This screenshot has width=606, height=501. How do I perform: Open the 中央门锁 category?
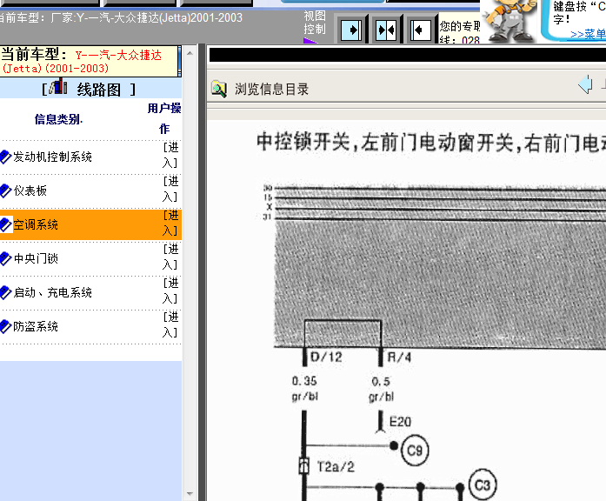coord(36,258)
